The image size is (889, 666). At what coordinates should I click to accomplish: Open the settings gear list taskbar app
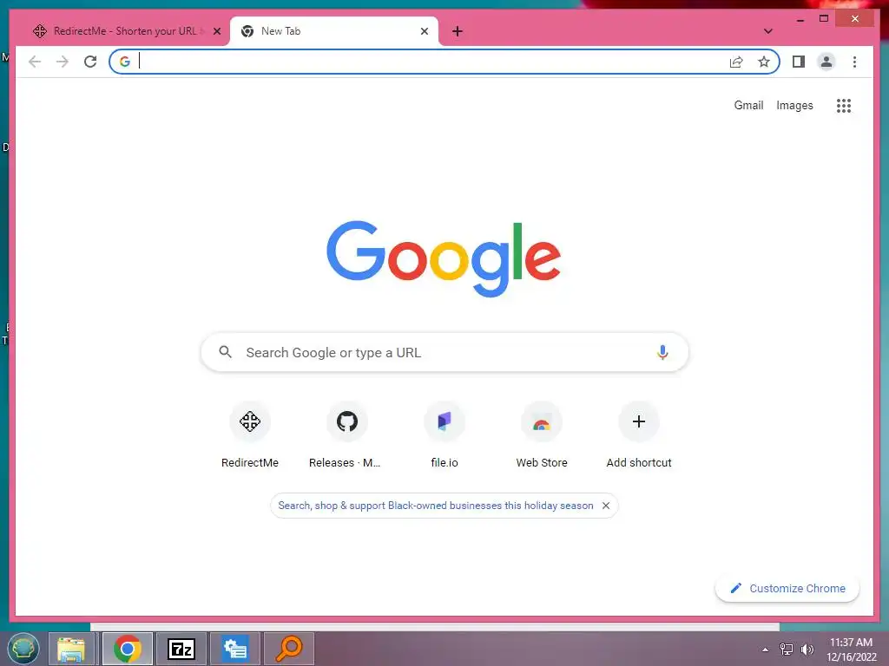coord(235,649)
